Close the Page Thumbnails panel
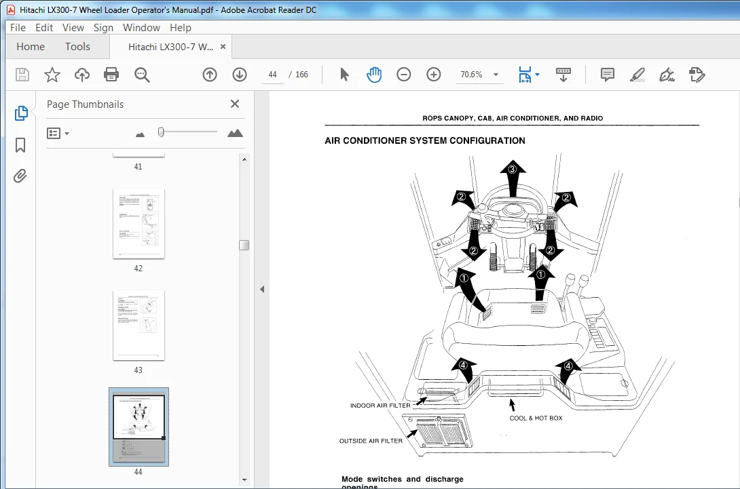The width and height of the screenshot is (740, 489). (234, 104)
